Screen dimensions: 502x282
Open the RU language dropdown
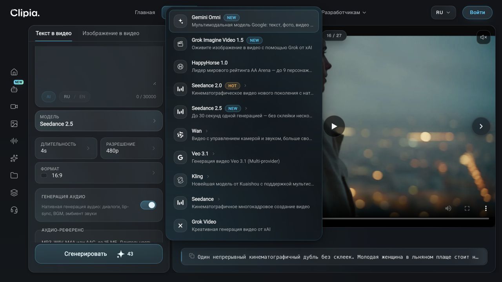(444, 13)
